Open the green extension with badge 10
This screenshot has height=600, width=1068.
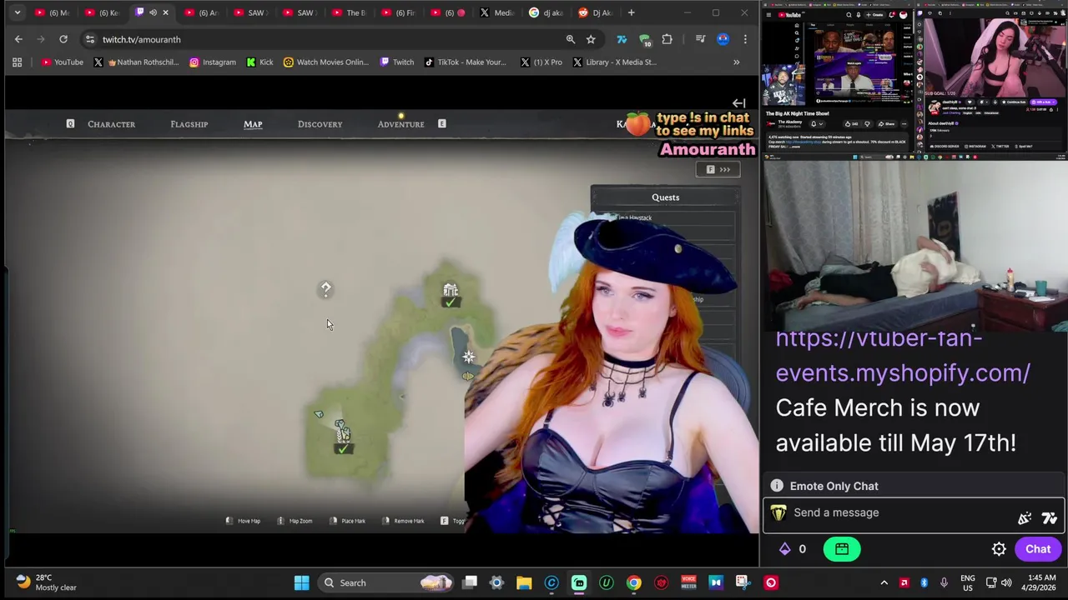(x=644, y=39)
